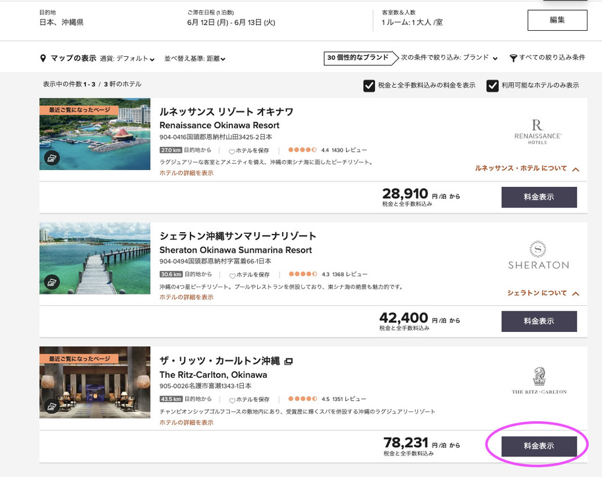Open photo gallery icon on Sheraton Okinawa image
Viewport: 602px width, 477px height.
[52, 282]
